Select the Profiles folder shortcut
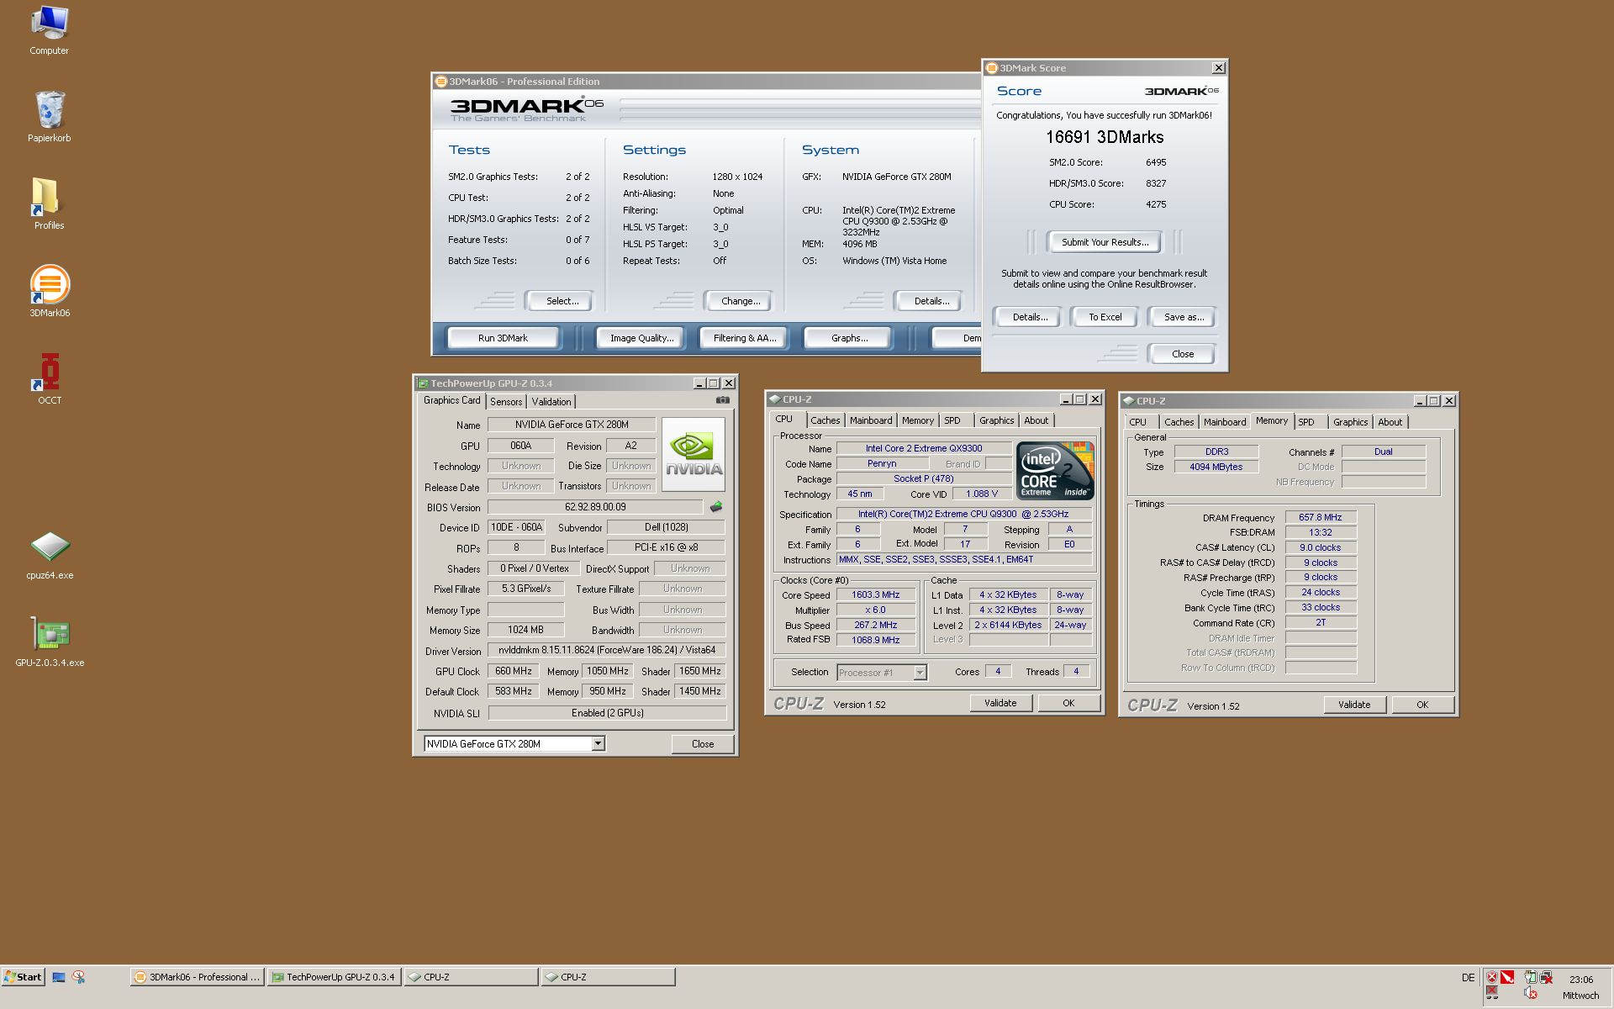Screen dimensions: 1614x1009 point(49,203)
